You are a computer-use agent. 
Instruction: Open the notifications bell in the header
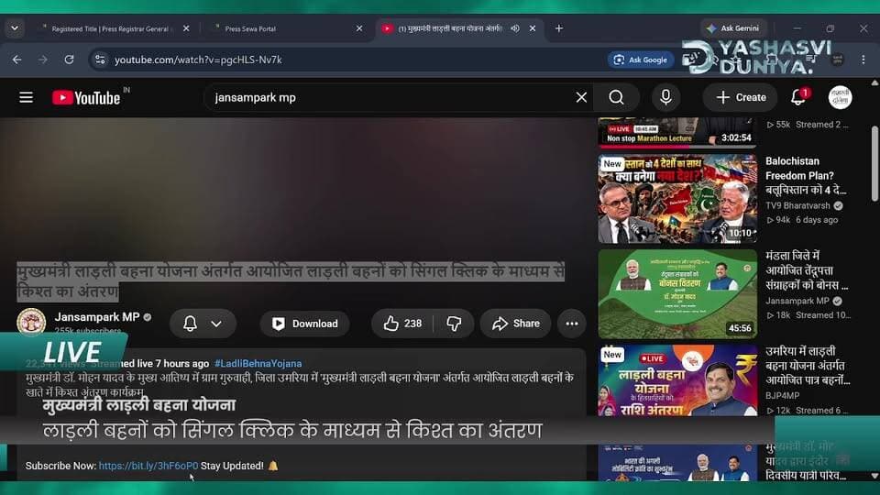[x=798, y=97]
